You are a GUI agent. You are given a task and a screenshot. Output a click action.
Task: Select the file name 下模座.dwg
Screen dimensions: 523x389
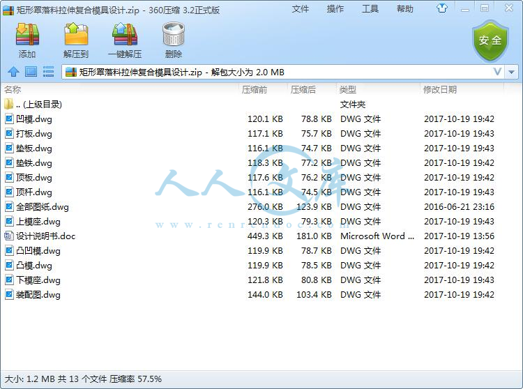click(38, 280)
